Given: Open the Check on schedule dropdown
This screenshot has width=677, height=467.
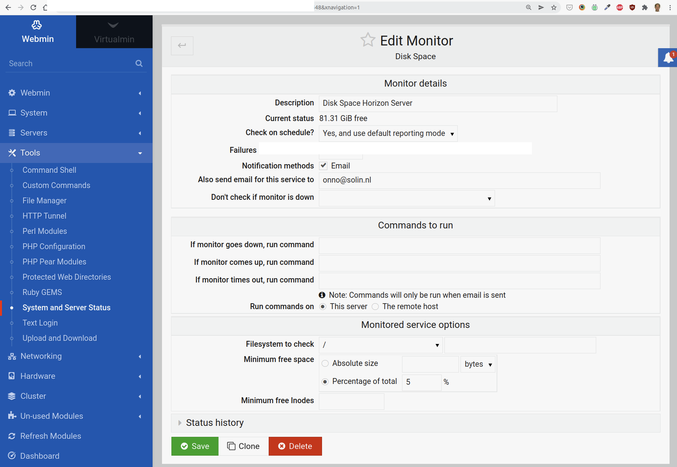Looking at the screenshot, I should coord(388,134).
